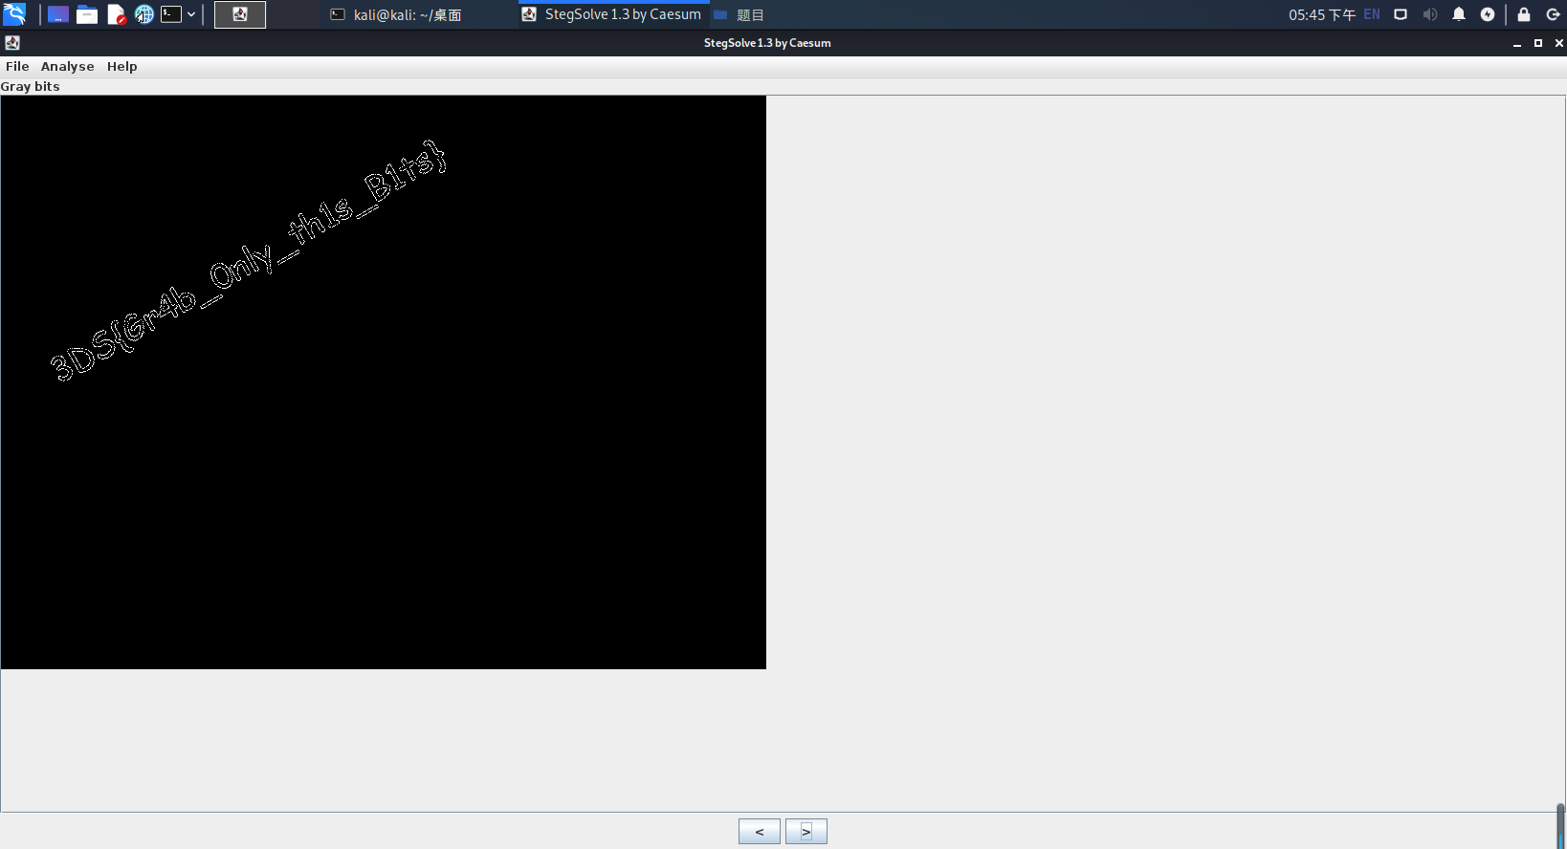Launch the text editor panel icon
This screenshot has width=1567, height=849.
click(117, 14)
